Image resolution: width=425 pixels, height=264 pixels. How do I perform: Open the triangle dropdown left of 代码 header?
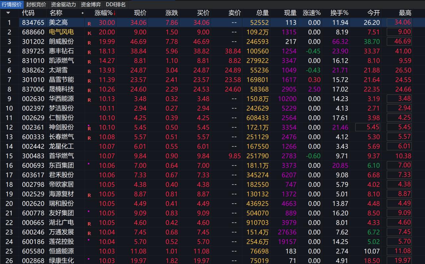click(8, 13)
